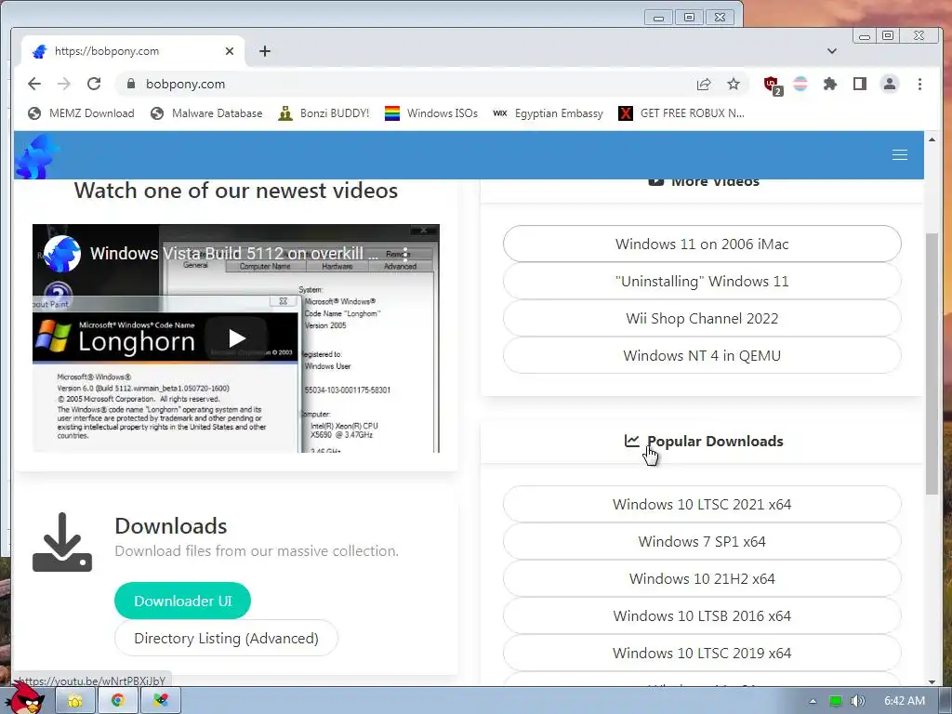Switch to Chrome in the taskbar
Image resolution: width=952 pixels, height=714 pixels.
pos(118,701)
